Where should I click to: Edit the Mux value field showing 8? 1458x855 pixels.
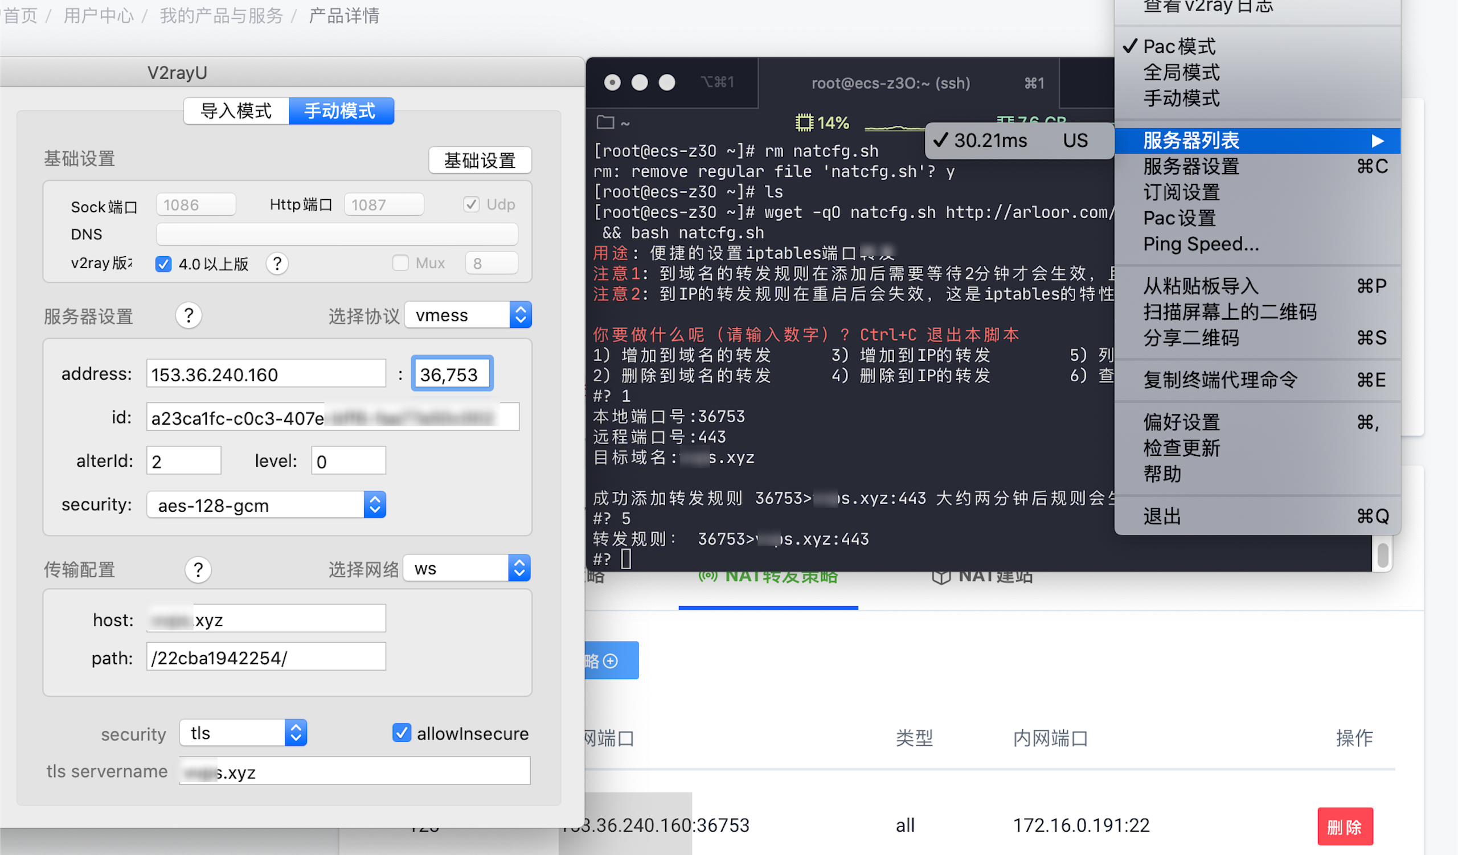coord(491,263)
